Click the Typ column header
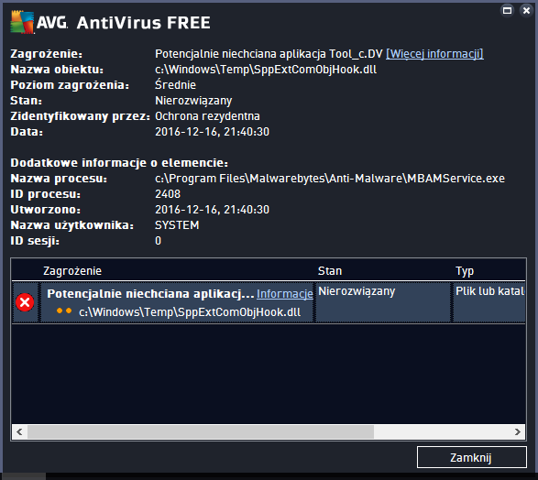 click(x=465, y=271)
